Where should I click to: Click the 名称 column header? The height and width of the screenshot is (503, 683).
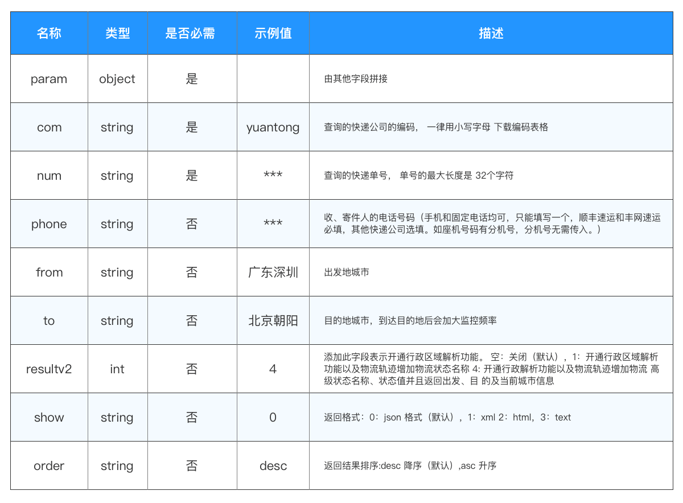[49, 34]
